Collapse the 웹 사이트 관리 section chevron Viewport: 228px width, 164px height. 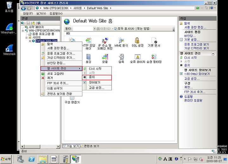click(213, 54)
